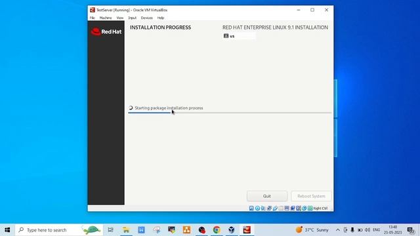
Task: Open the Windows Start menu
Action: (x=7, y=230)
